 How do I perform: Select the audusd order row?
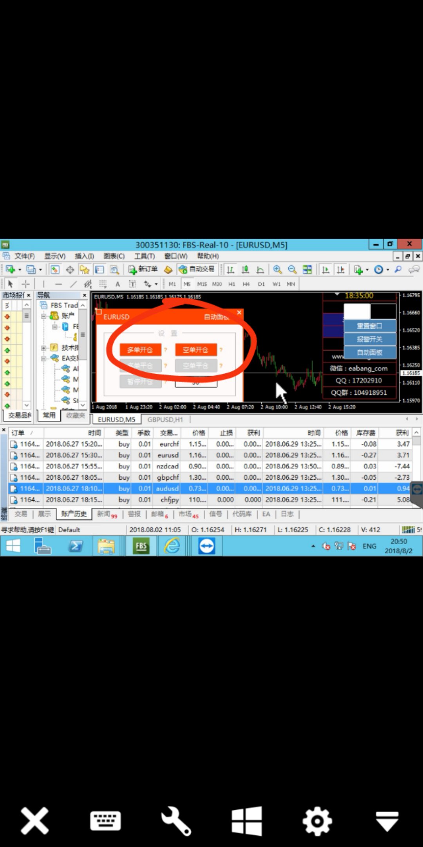coord(211,489)
